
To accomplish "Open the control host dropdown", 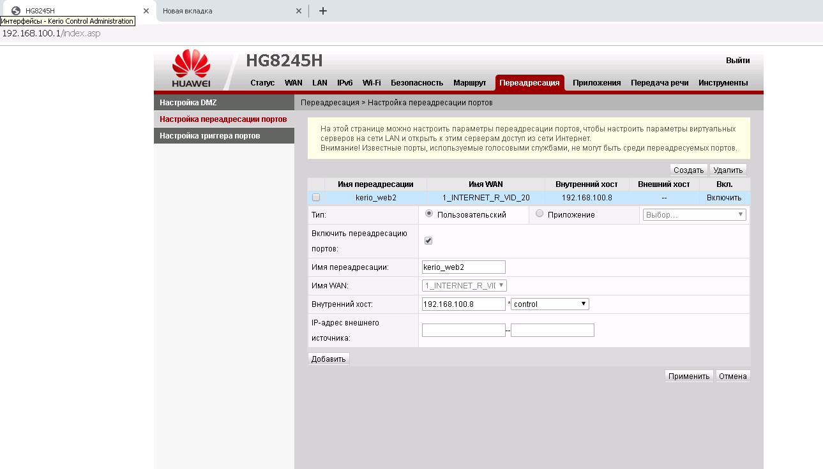I will point(550,304).
